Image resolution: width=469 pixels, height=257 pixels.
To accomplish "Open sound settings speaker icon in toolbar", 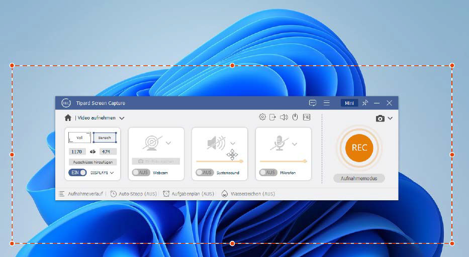I will click(x=284, y=117).
